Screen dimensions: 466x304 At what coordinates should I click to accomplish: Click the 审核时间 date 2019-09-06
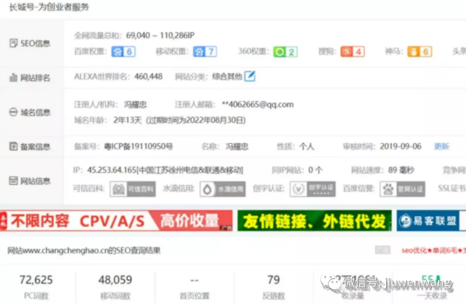click(400, 146)
